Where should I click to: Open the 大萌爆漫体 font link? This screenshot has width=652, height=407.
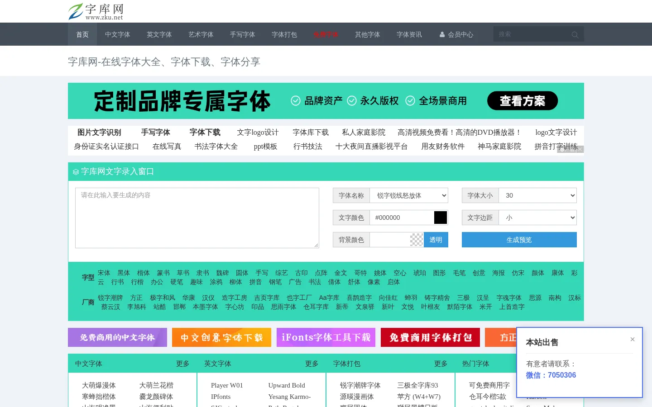pos(99,385)
